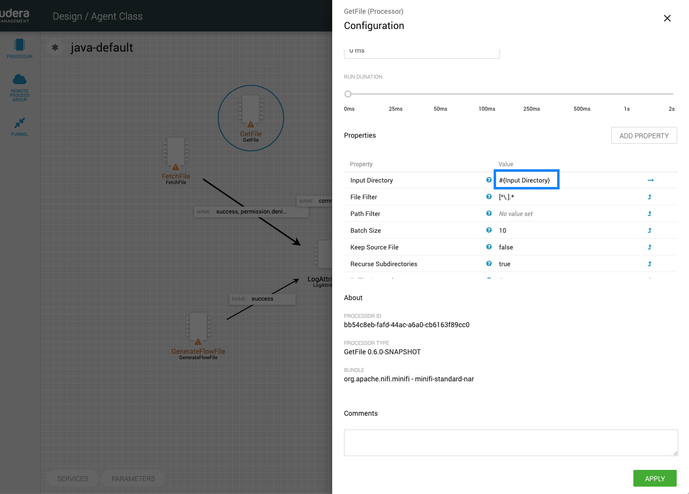This screenshot has height=494, width=689.
Task: Open help for Batch Size property
Action: [x=489, y=230]
